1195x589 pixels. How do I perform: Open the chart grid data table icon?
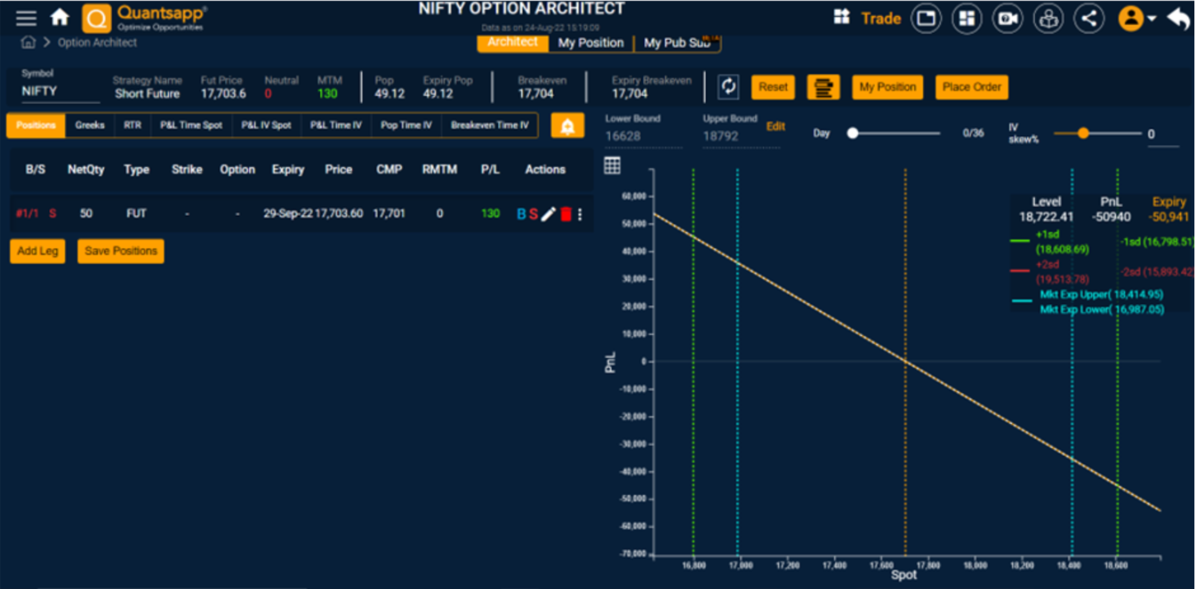point(612,165)
